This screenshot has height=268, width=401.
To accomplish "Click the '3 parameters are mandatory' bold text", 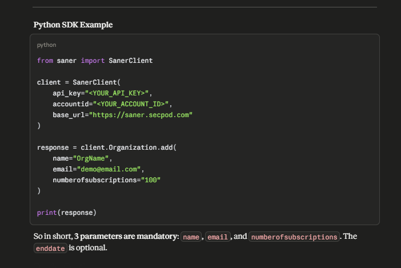I will click(126, 237).
